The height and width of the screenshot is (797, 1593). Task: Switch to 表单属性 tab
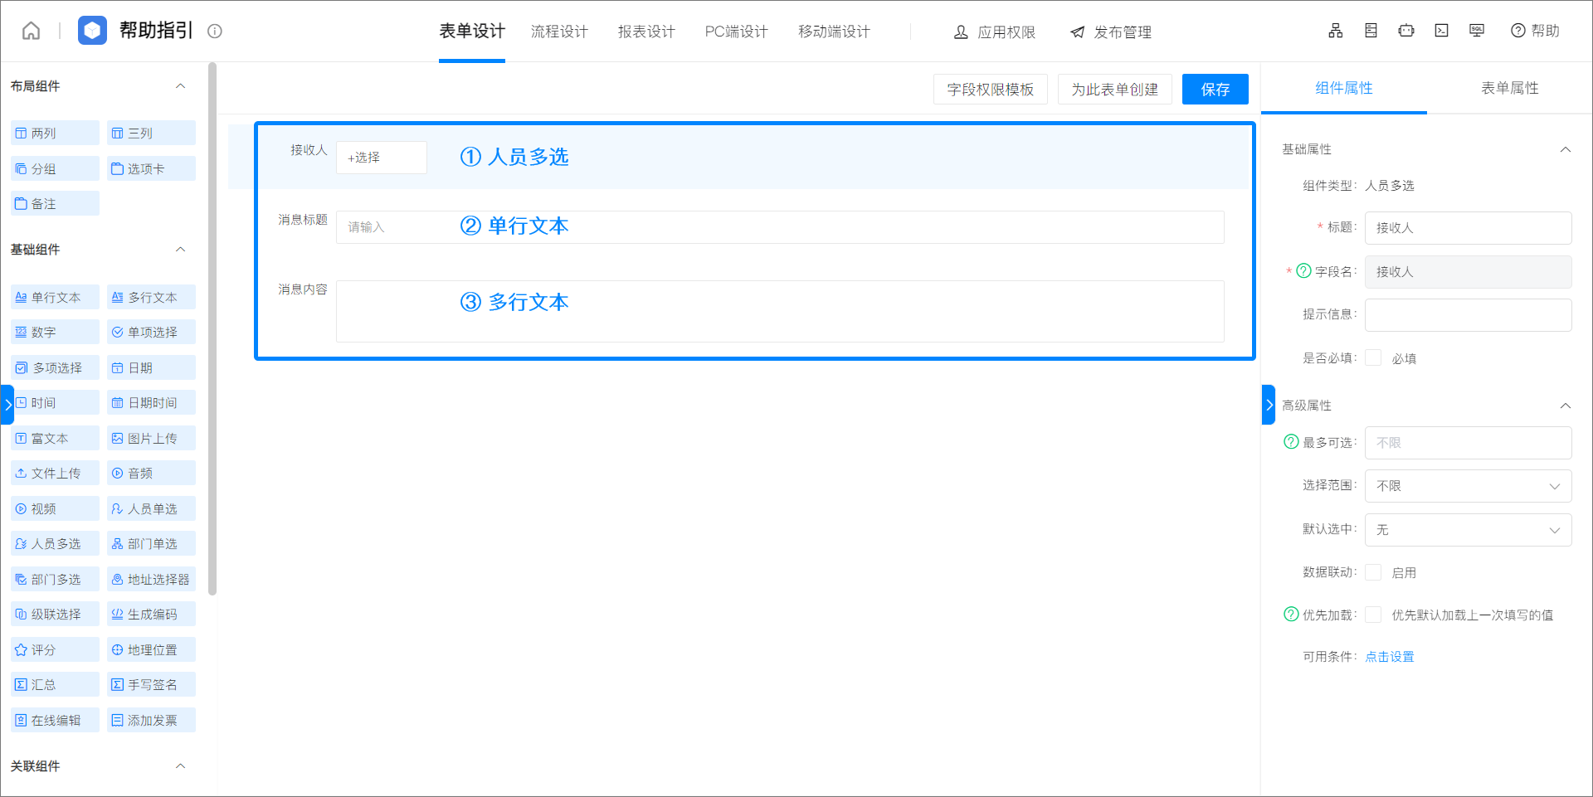(x=1509, y=88)
